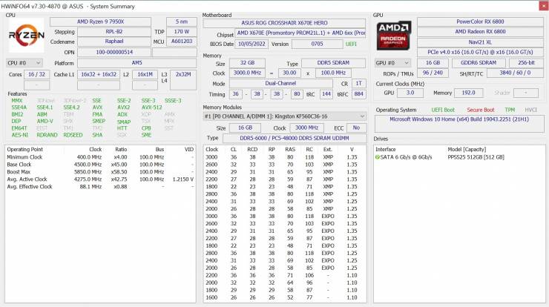Select the memory Size value 32 GB

coord(247,63)
